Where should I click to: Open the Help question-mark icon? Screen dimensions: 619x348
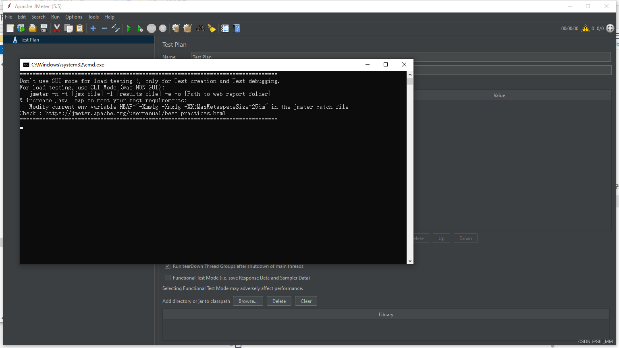coord(237,28)
